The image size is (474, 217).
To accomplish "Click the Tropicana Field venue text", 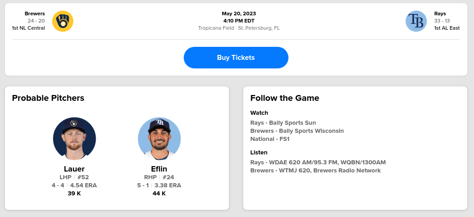I will click(x=216, y=28).
